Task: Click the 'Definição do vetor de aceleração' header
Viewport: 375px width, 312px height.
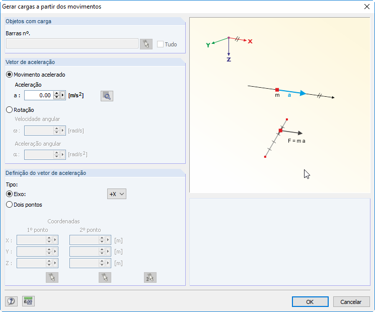Action: [x=46, y=173]
